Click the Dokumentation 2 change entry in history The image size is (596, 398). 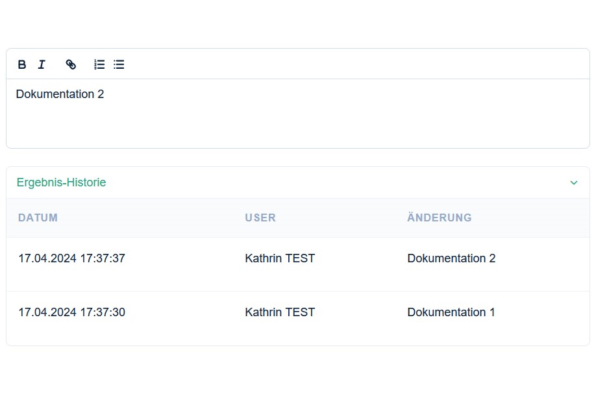(x=452, y=258)
